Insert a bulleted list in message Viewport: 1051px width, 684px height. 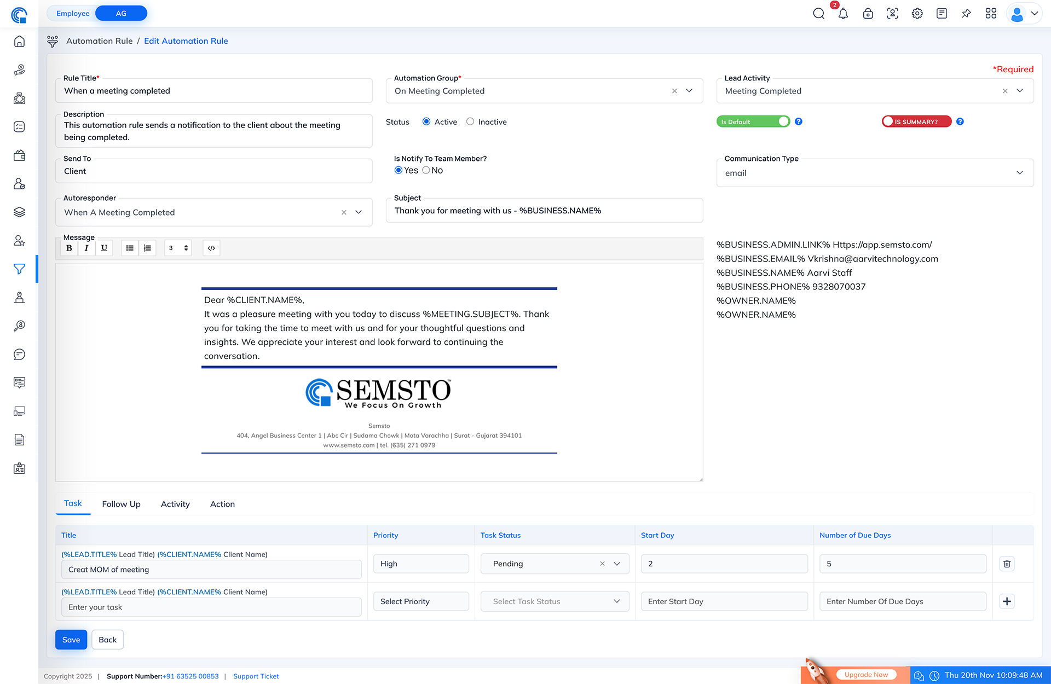tap(130, 248)
